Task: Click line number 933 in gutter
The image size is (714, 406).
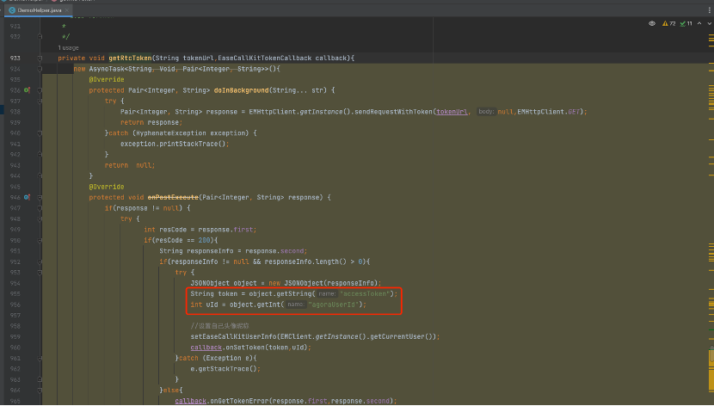Action: point(15,58)
